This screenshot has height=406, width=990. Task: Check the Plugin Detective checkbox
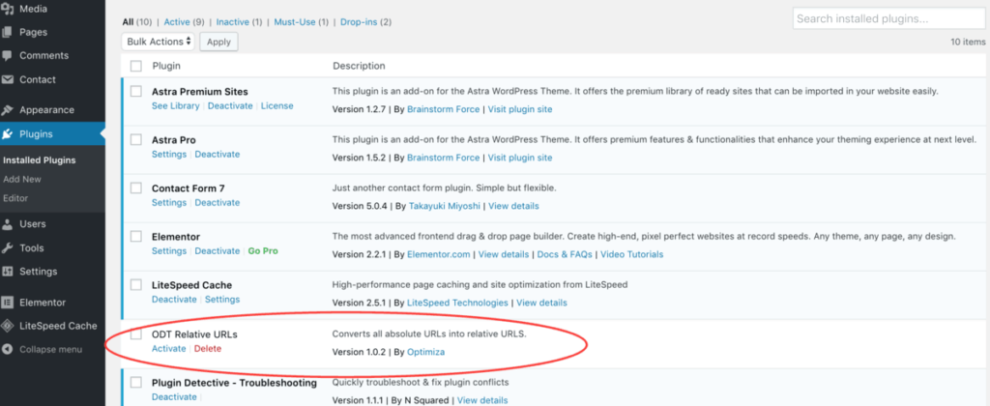pyautogui.click(x=136, y=383)
